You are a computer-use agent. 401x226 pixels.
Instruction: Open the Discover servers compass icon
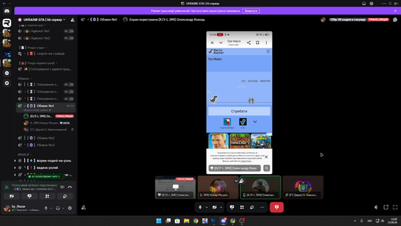(7, 83)
